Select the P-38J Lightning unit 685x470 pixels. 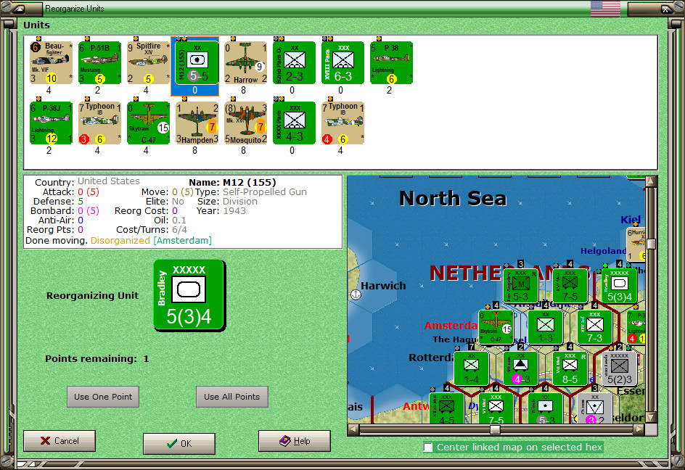51,123
